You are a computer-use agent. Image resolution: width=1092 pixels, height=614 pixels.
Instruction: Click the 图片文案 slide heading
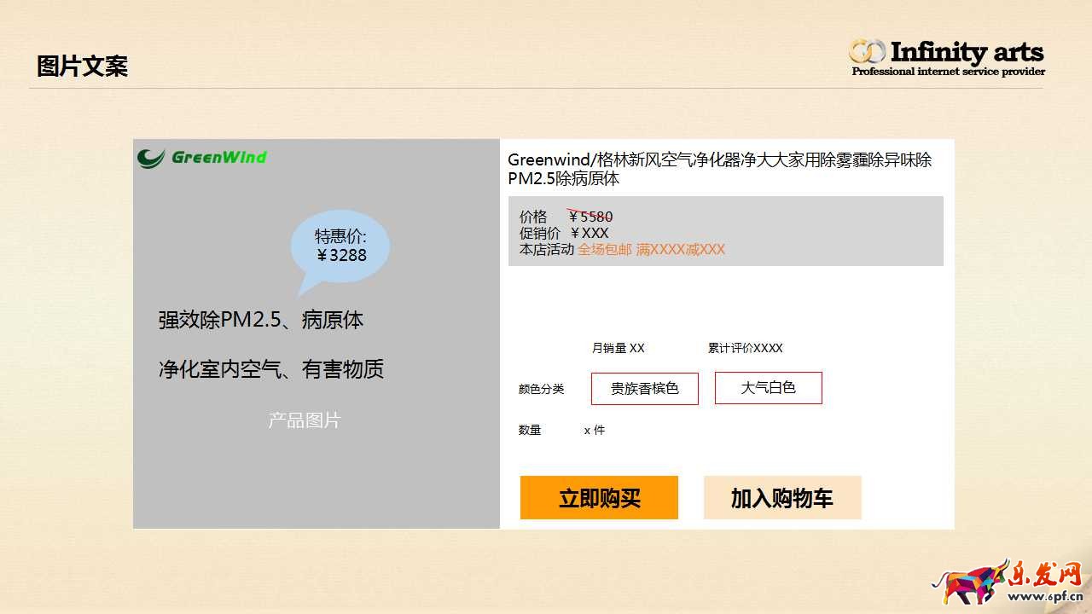pos(82,67)
